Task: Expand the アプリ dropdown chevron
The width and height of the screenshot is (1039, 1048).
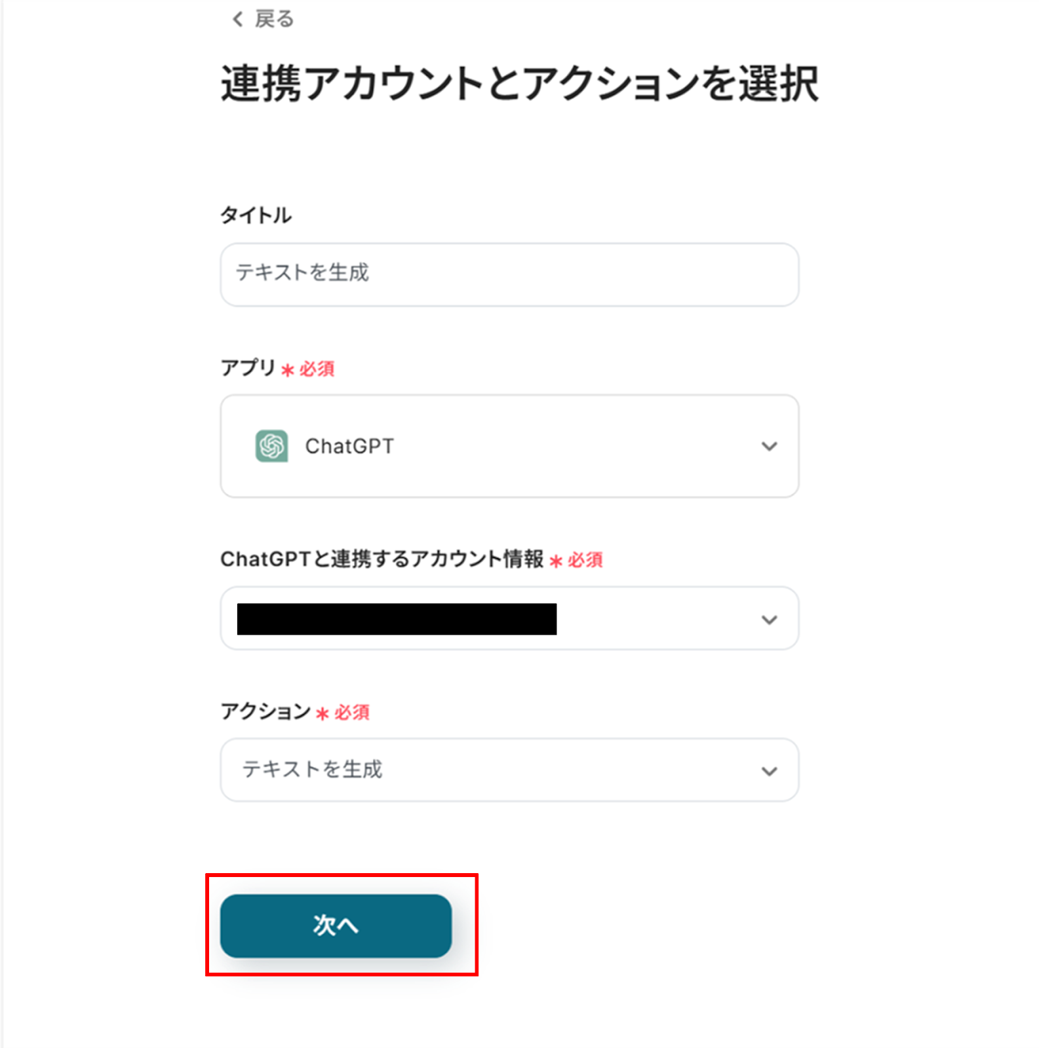Action: point(769,447)
